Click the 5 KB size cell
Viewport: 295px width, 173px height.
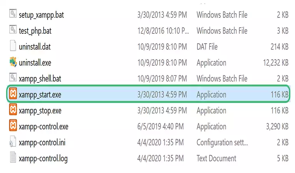(283, 159)
